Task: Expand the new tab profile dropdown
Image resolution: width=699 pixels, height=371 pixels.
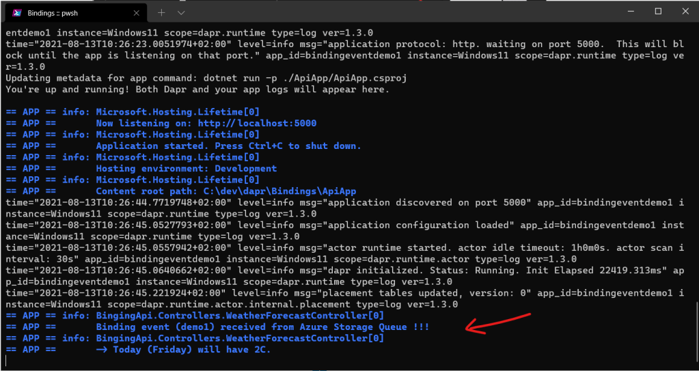Action: (181, 12)
